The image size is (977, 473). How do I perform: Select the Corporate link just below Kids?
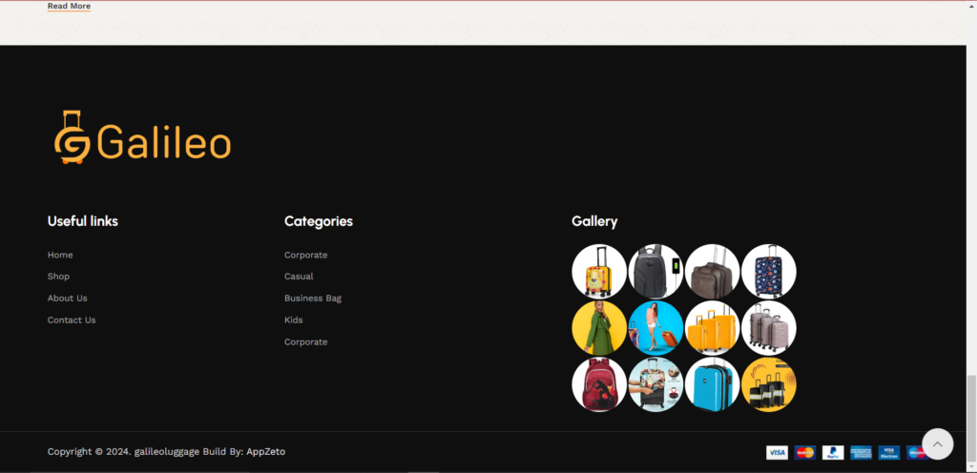point(306,341)
